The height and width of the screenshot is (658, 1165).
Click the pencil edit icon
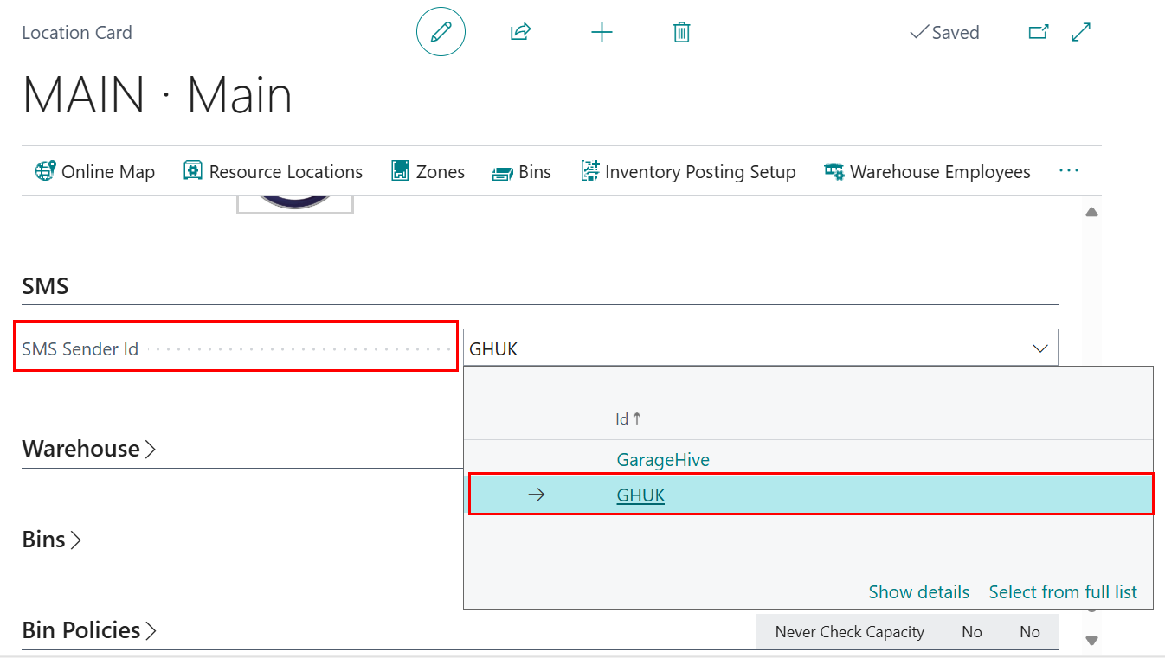click(441, 33)
